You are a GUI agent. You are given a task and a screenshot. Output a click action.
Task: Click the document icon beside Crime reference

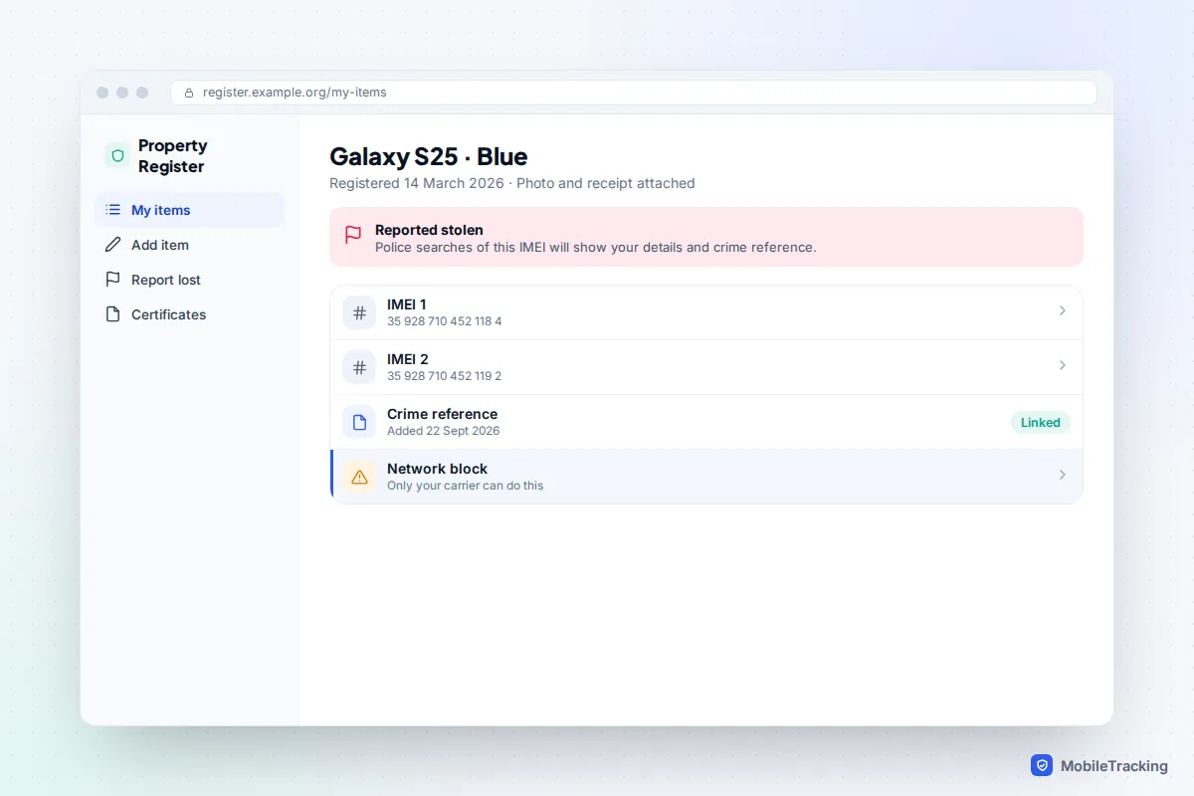coord(359,422)
